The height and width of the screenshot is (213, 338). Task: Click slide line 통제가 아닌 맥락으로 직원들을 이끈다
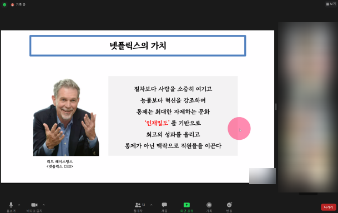pyautogui.click(x=173, y=146)
